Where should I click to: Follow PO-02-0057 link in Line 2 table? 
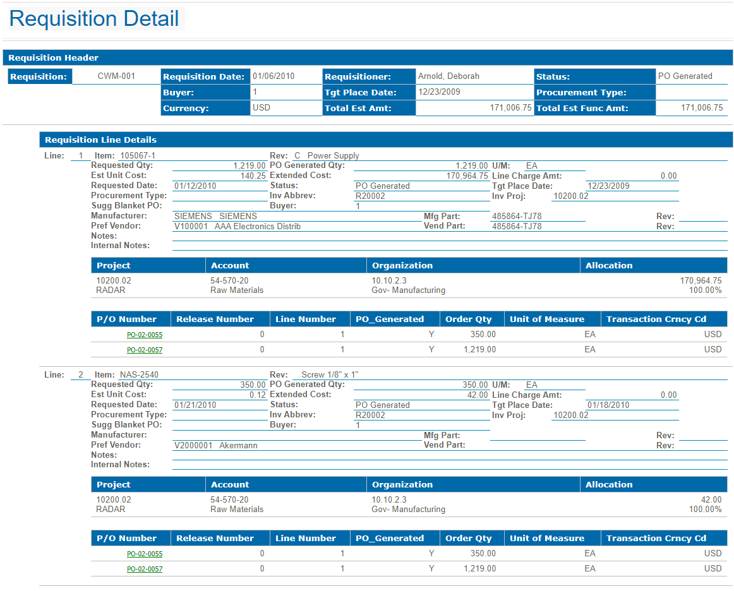click(x=144, y=569)
